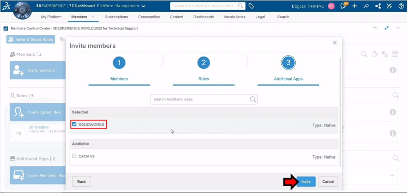This screenshot has width=408, height=193.
Task: Click the magnifier in Additional Apps section
Action: click(x=396, y=158)
